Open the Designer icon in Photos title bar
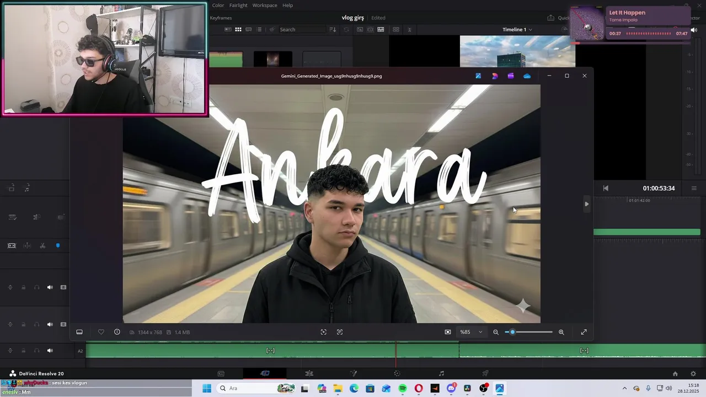 click(495, 76)
